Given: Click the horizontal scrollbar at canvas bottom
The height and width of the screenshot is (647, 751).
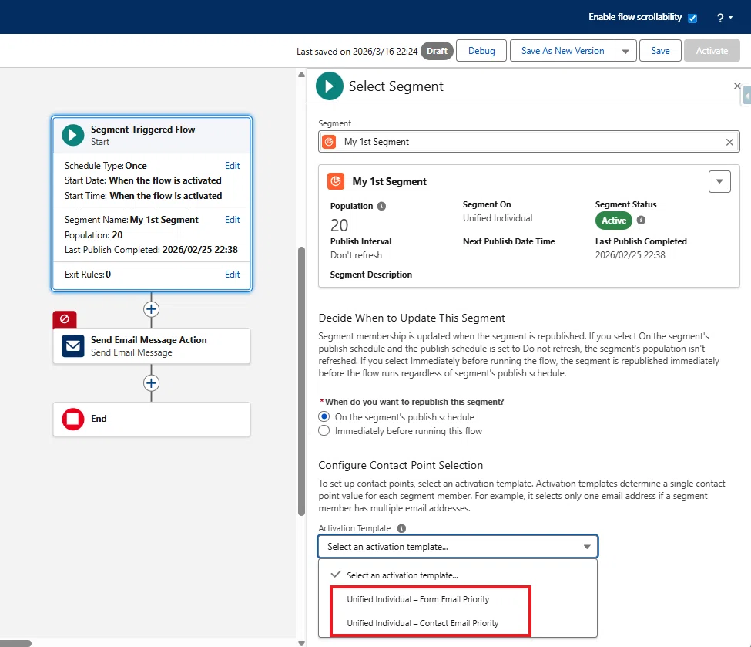Looking at the screenshot, I should click(15, 643).
